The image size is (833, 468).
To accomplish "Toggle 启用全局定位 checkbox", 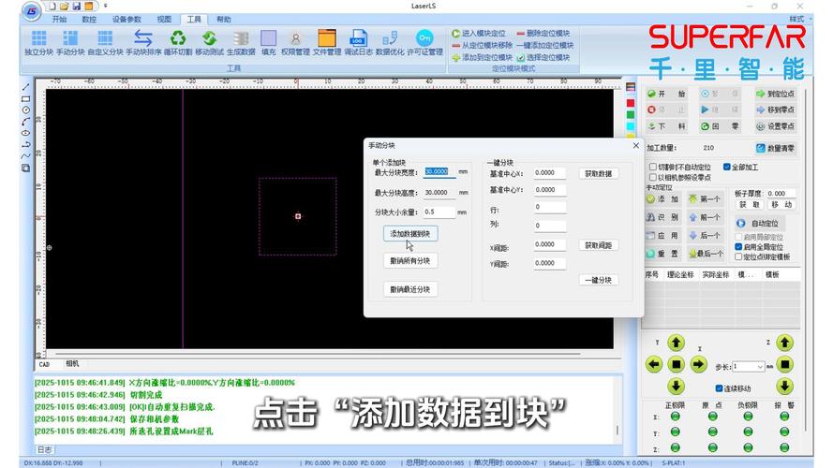I will click(738, 247).
